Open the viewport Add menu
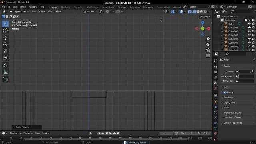256x144 pixels. click(50, 12)
